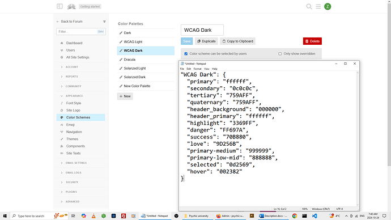Click the Users icon in sidebar
Image resolution: width=391 pixels, height=220 pixels.
[x=62, y=50]
